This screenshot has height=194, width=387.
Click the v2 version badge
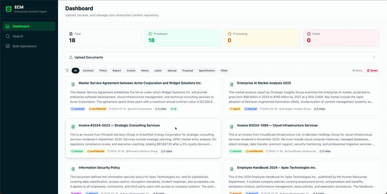(x=174, y=109)
